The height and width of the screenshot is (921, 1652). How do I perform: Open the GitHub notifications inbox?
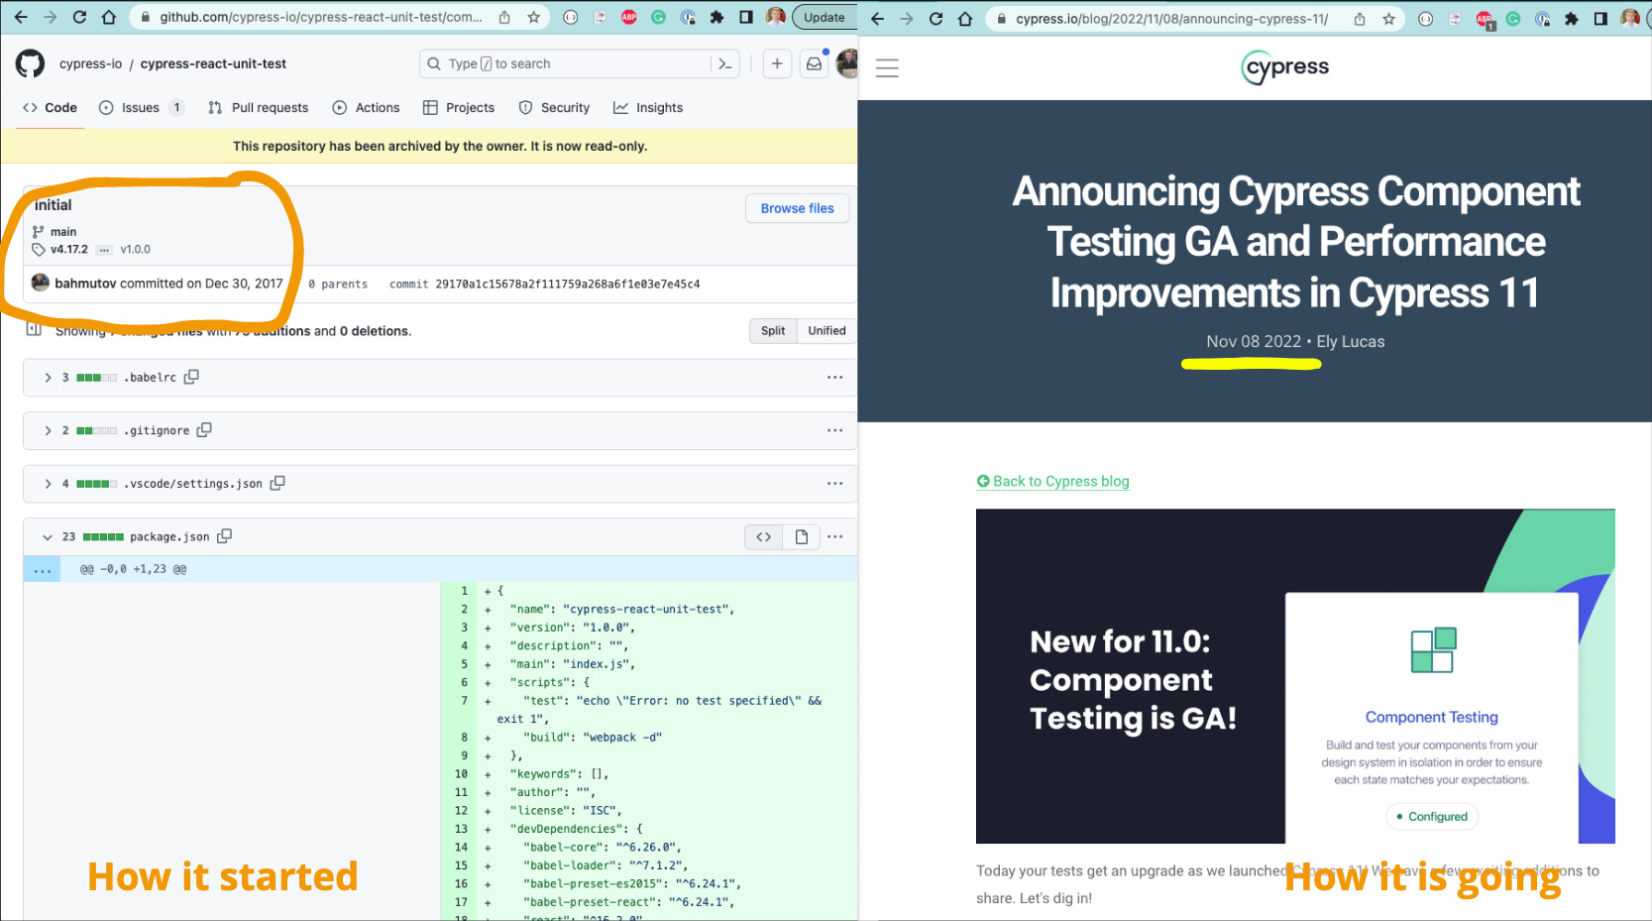click(814, 63)
